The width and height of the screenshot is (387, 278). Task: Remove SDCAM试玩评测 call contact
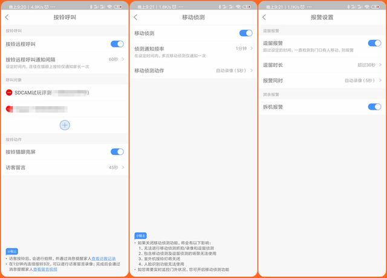tap(9, 93)
